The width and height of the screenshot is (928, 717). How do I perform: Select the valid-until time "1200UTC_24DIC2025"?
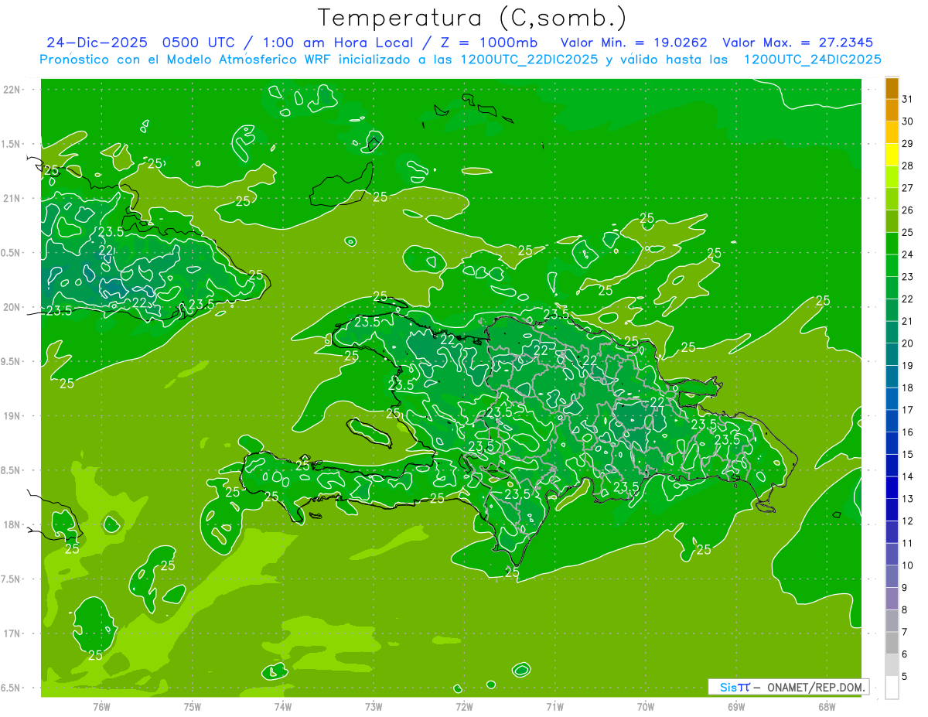(812, 60)
